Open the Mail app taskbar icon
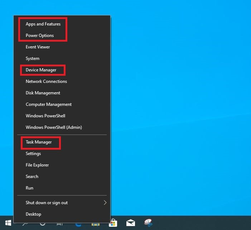 (x=131, y=223)
